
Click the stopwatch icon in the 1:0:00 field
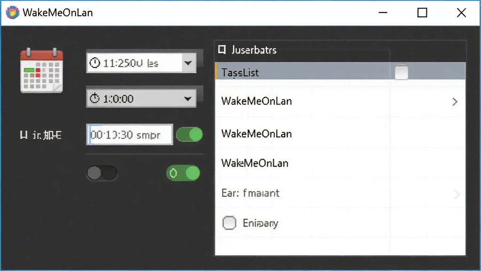pos(94,98)
